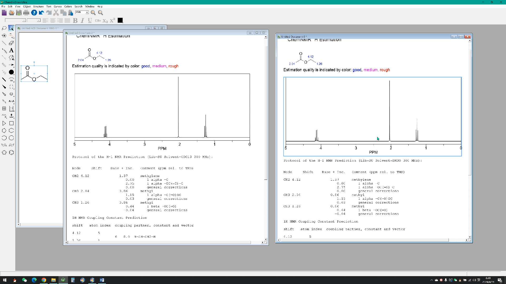Image resolution: width=506 pixels, height=284 pixels.
Task: Select the Cyclopropane ring tool
Action: [x=4, y=123]
